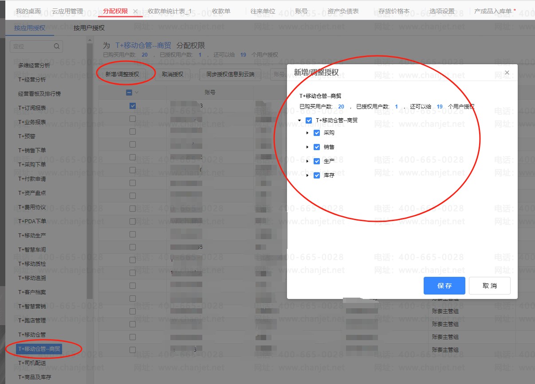
Task: Select T+费用协议 in application list
Action: (32, 207)
